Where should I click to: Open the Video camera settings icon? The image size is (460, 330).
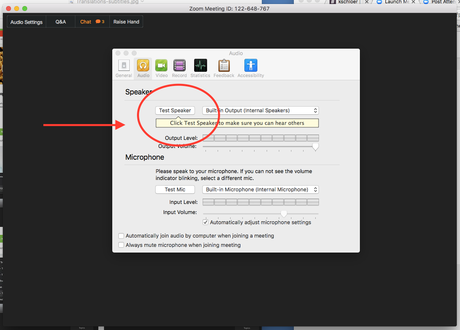pos(161,65)
